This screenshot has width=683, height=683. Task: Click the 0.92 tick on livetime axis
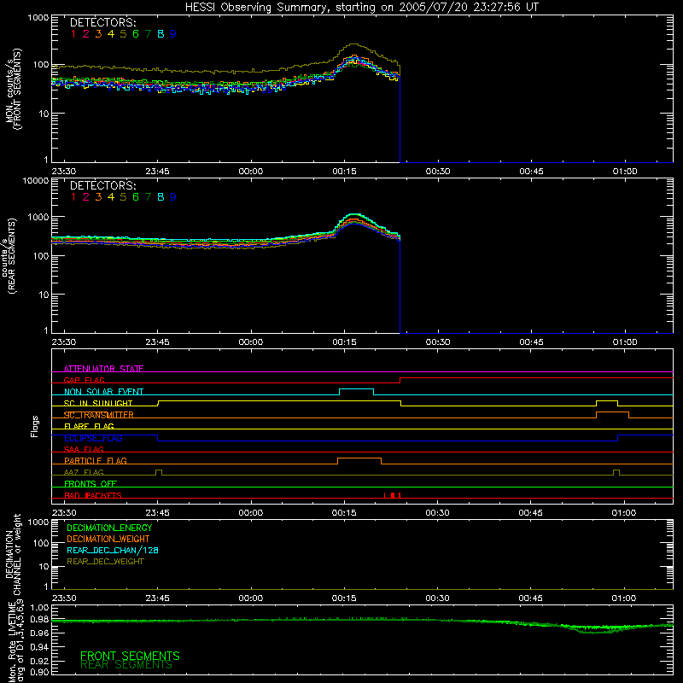tap(39, 660)
